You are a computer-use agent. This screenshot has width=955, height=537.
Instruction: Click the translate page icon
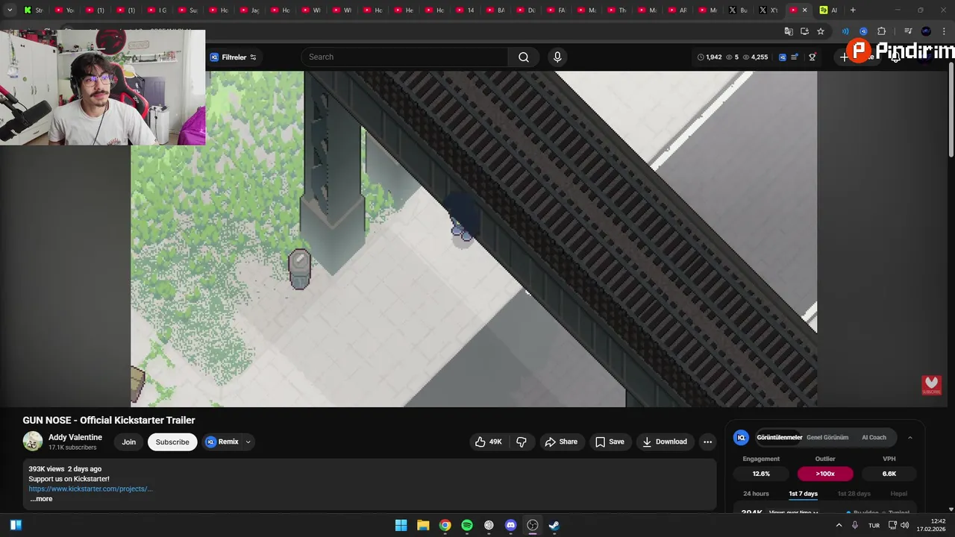789,31
